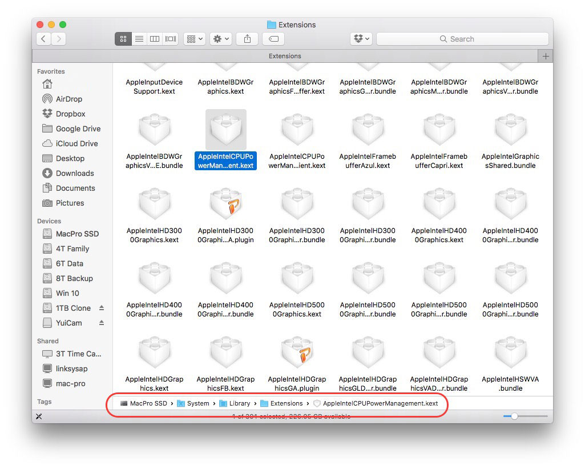
Task: Switch to column view
Action: click(155, 39)
